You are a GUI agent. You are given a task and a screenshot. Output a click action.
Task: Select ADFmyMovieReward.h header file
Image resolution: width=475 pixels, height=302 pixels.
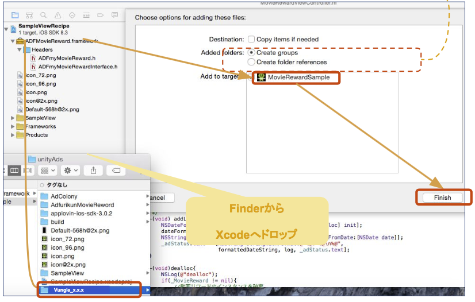67,58
